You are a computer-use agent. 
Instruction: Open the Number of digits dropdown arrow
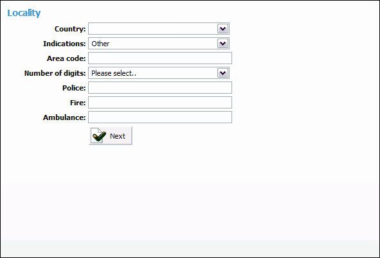222,73
